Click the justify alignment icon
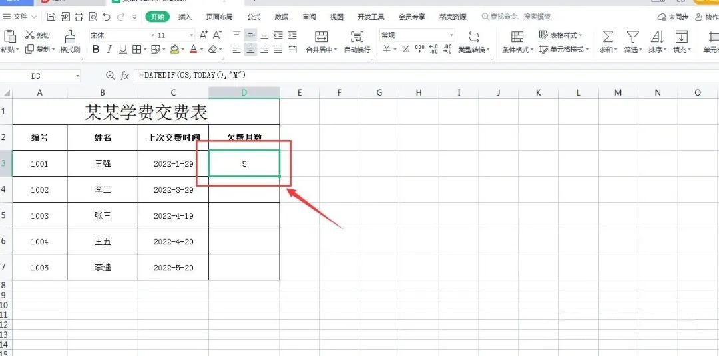 coord(278,49)
